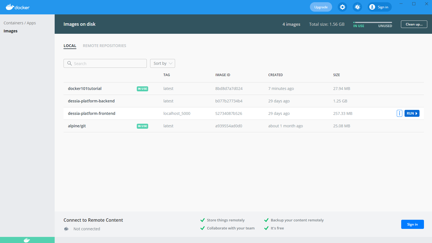This screenshot has height=243, width=432.
Task: Click 'Collaborate with your team' item
Action: (x=228, y=228)
